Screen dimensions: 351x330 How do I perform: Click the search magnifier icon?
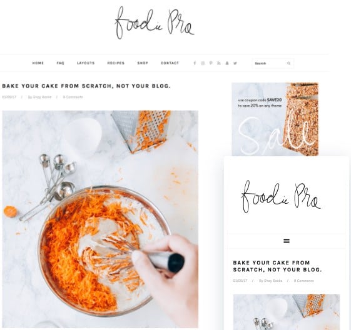[288, 63]
